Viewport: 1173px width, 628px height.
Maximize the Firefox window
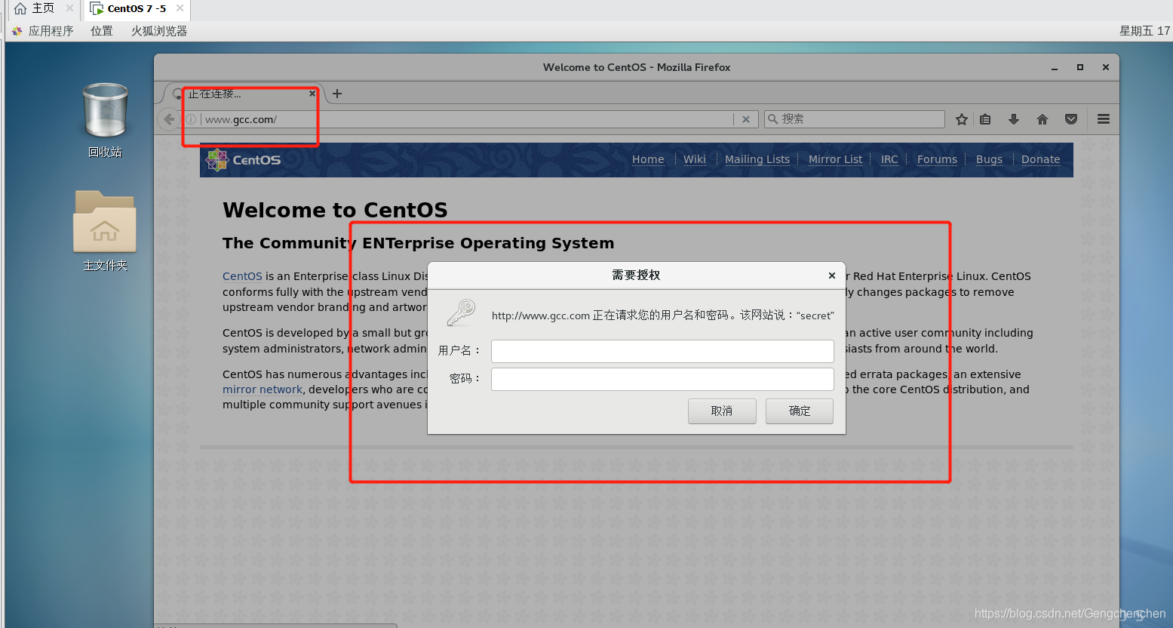pos(1080,67)
